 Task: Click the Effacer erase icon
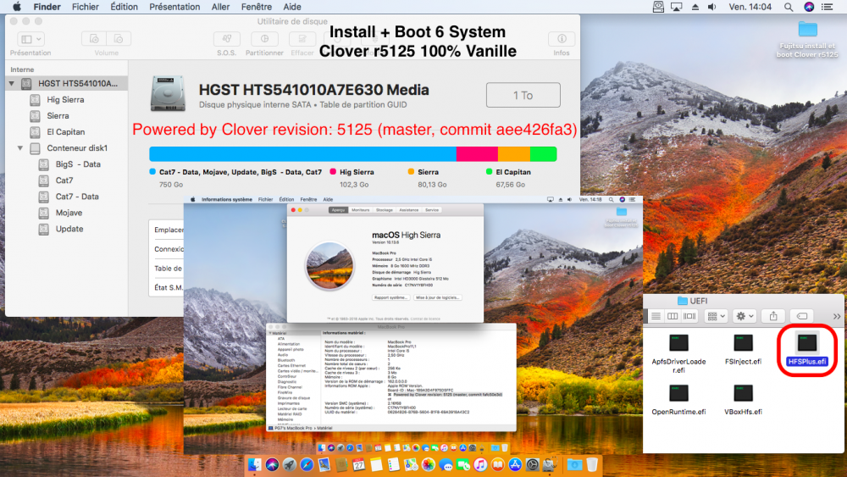(x=302, y=39)
